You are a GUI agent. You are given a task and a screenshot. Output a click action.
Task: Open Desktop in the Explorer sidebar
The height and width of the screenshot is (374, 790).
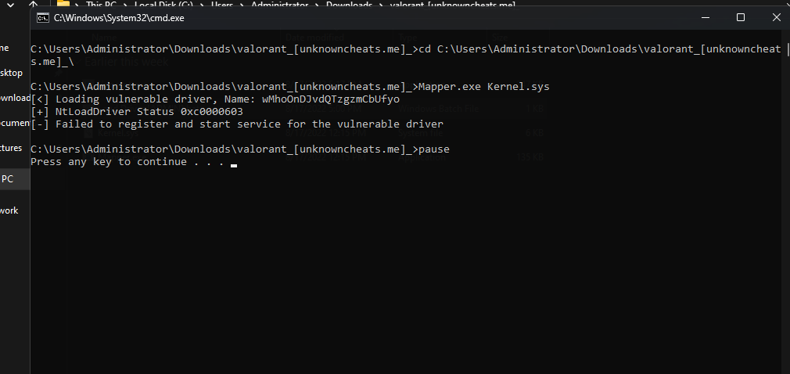pyautogui.click(x=11, y=73)
